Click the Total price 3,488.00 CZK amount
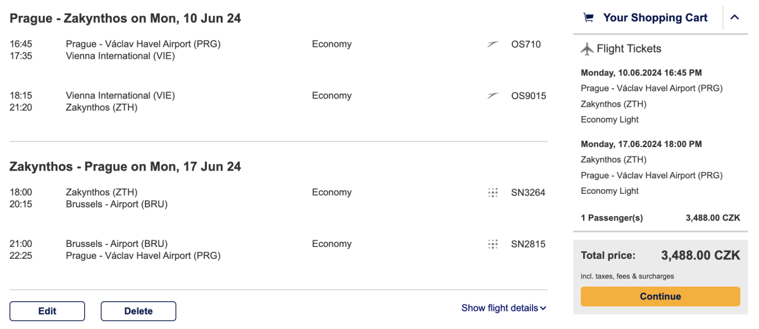Image resolution: width=759 pixels, height=329 pixels. point(700,256)
